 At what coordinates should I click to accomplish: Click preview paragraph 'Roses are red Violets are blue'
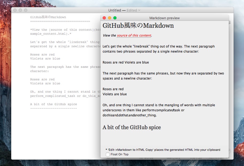126,62
